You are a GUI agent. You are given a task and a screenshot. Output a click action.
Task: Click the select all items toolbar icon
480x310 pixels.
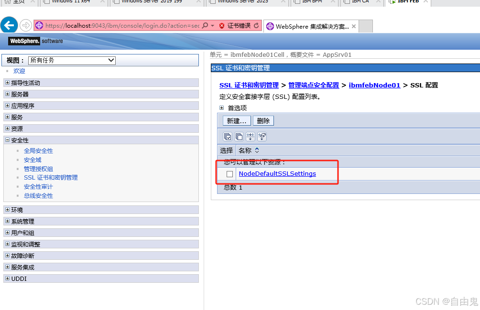pyautogui.click(x=228, y=136)
